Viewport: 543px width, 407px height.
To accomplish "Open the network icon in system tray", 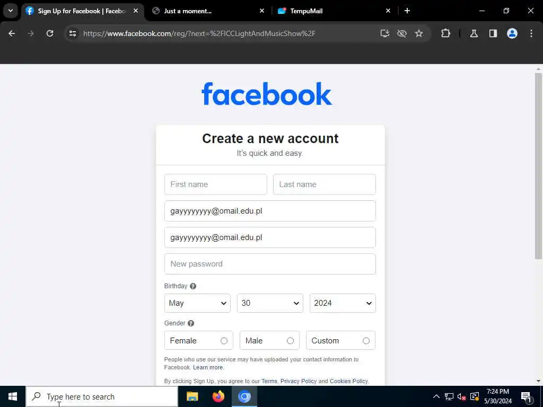I will pos(449,396).
